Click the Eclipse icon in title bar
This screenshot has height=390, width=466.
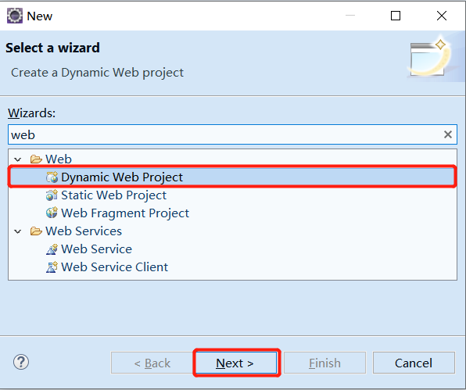(15, 16)
